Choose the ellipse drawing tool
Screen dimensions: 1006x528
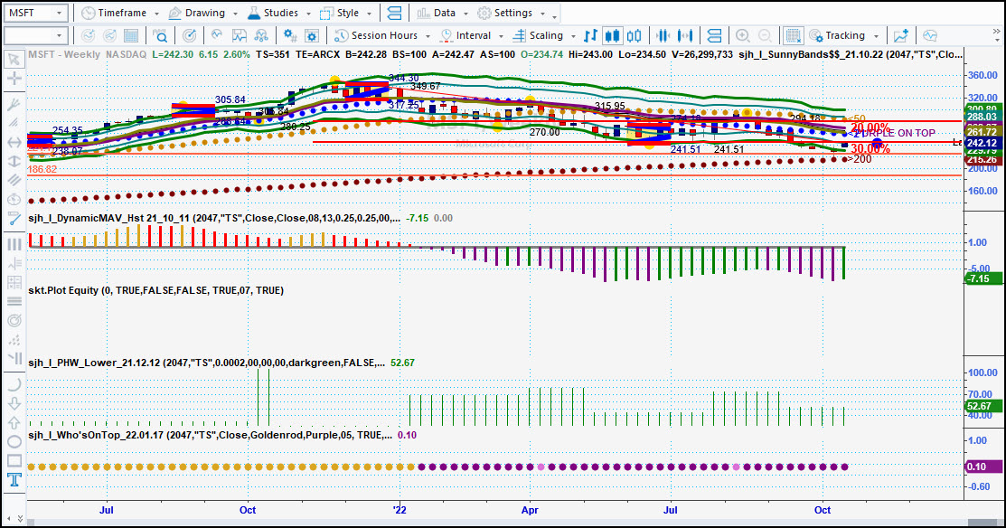[x=14, y=441]
